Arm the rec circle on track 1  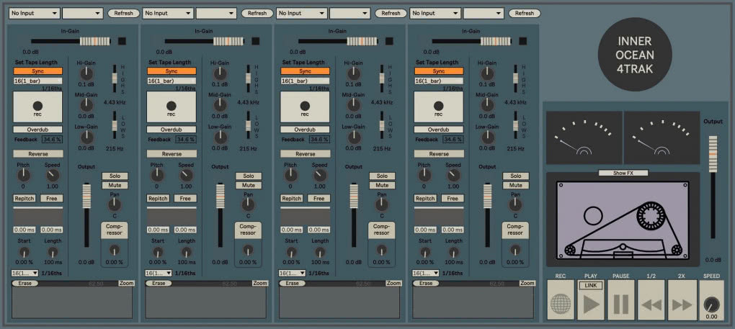[37, 107]
